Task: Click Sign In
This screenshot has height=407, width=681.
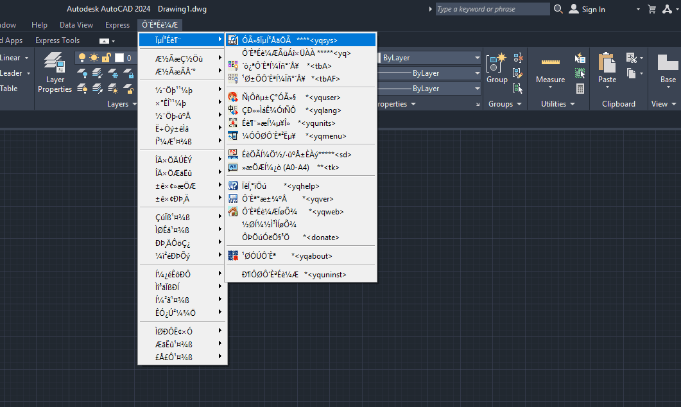Action: 587,9
